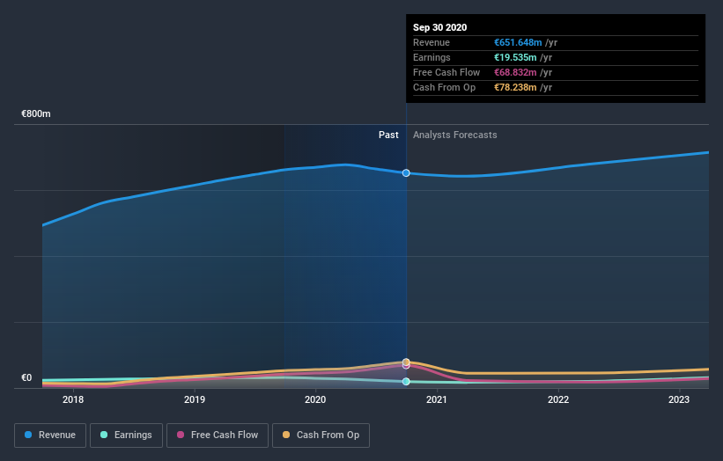Click the Revenue data point marker on Sep 30 2020
723x461 pixels.
click(406, 173)
